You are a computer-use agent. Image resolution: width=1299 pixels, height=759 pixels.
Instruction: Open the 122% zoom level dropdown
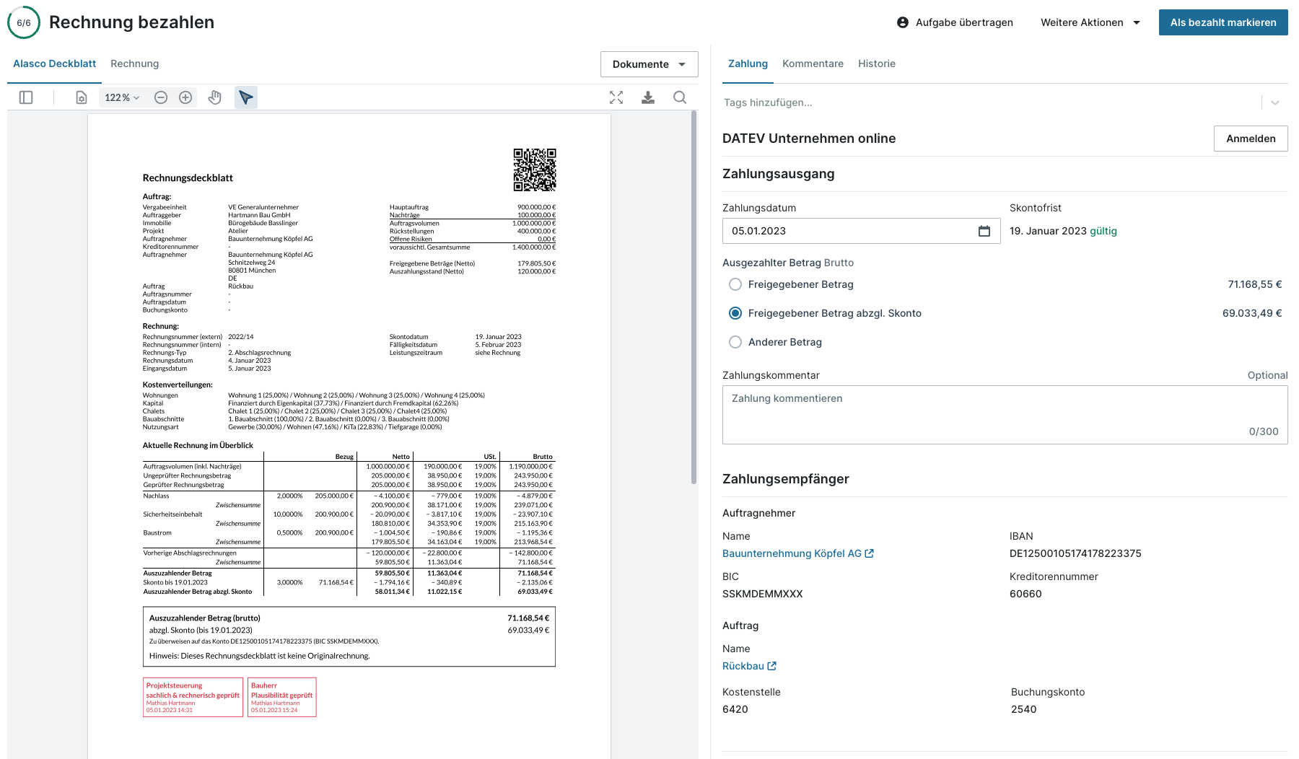122,97
